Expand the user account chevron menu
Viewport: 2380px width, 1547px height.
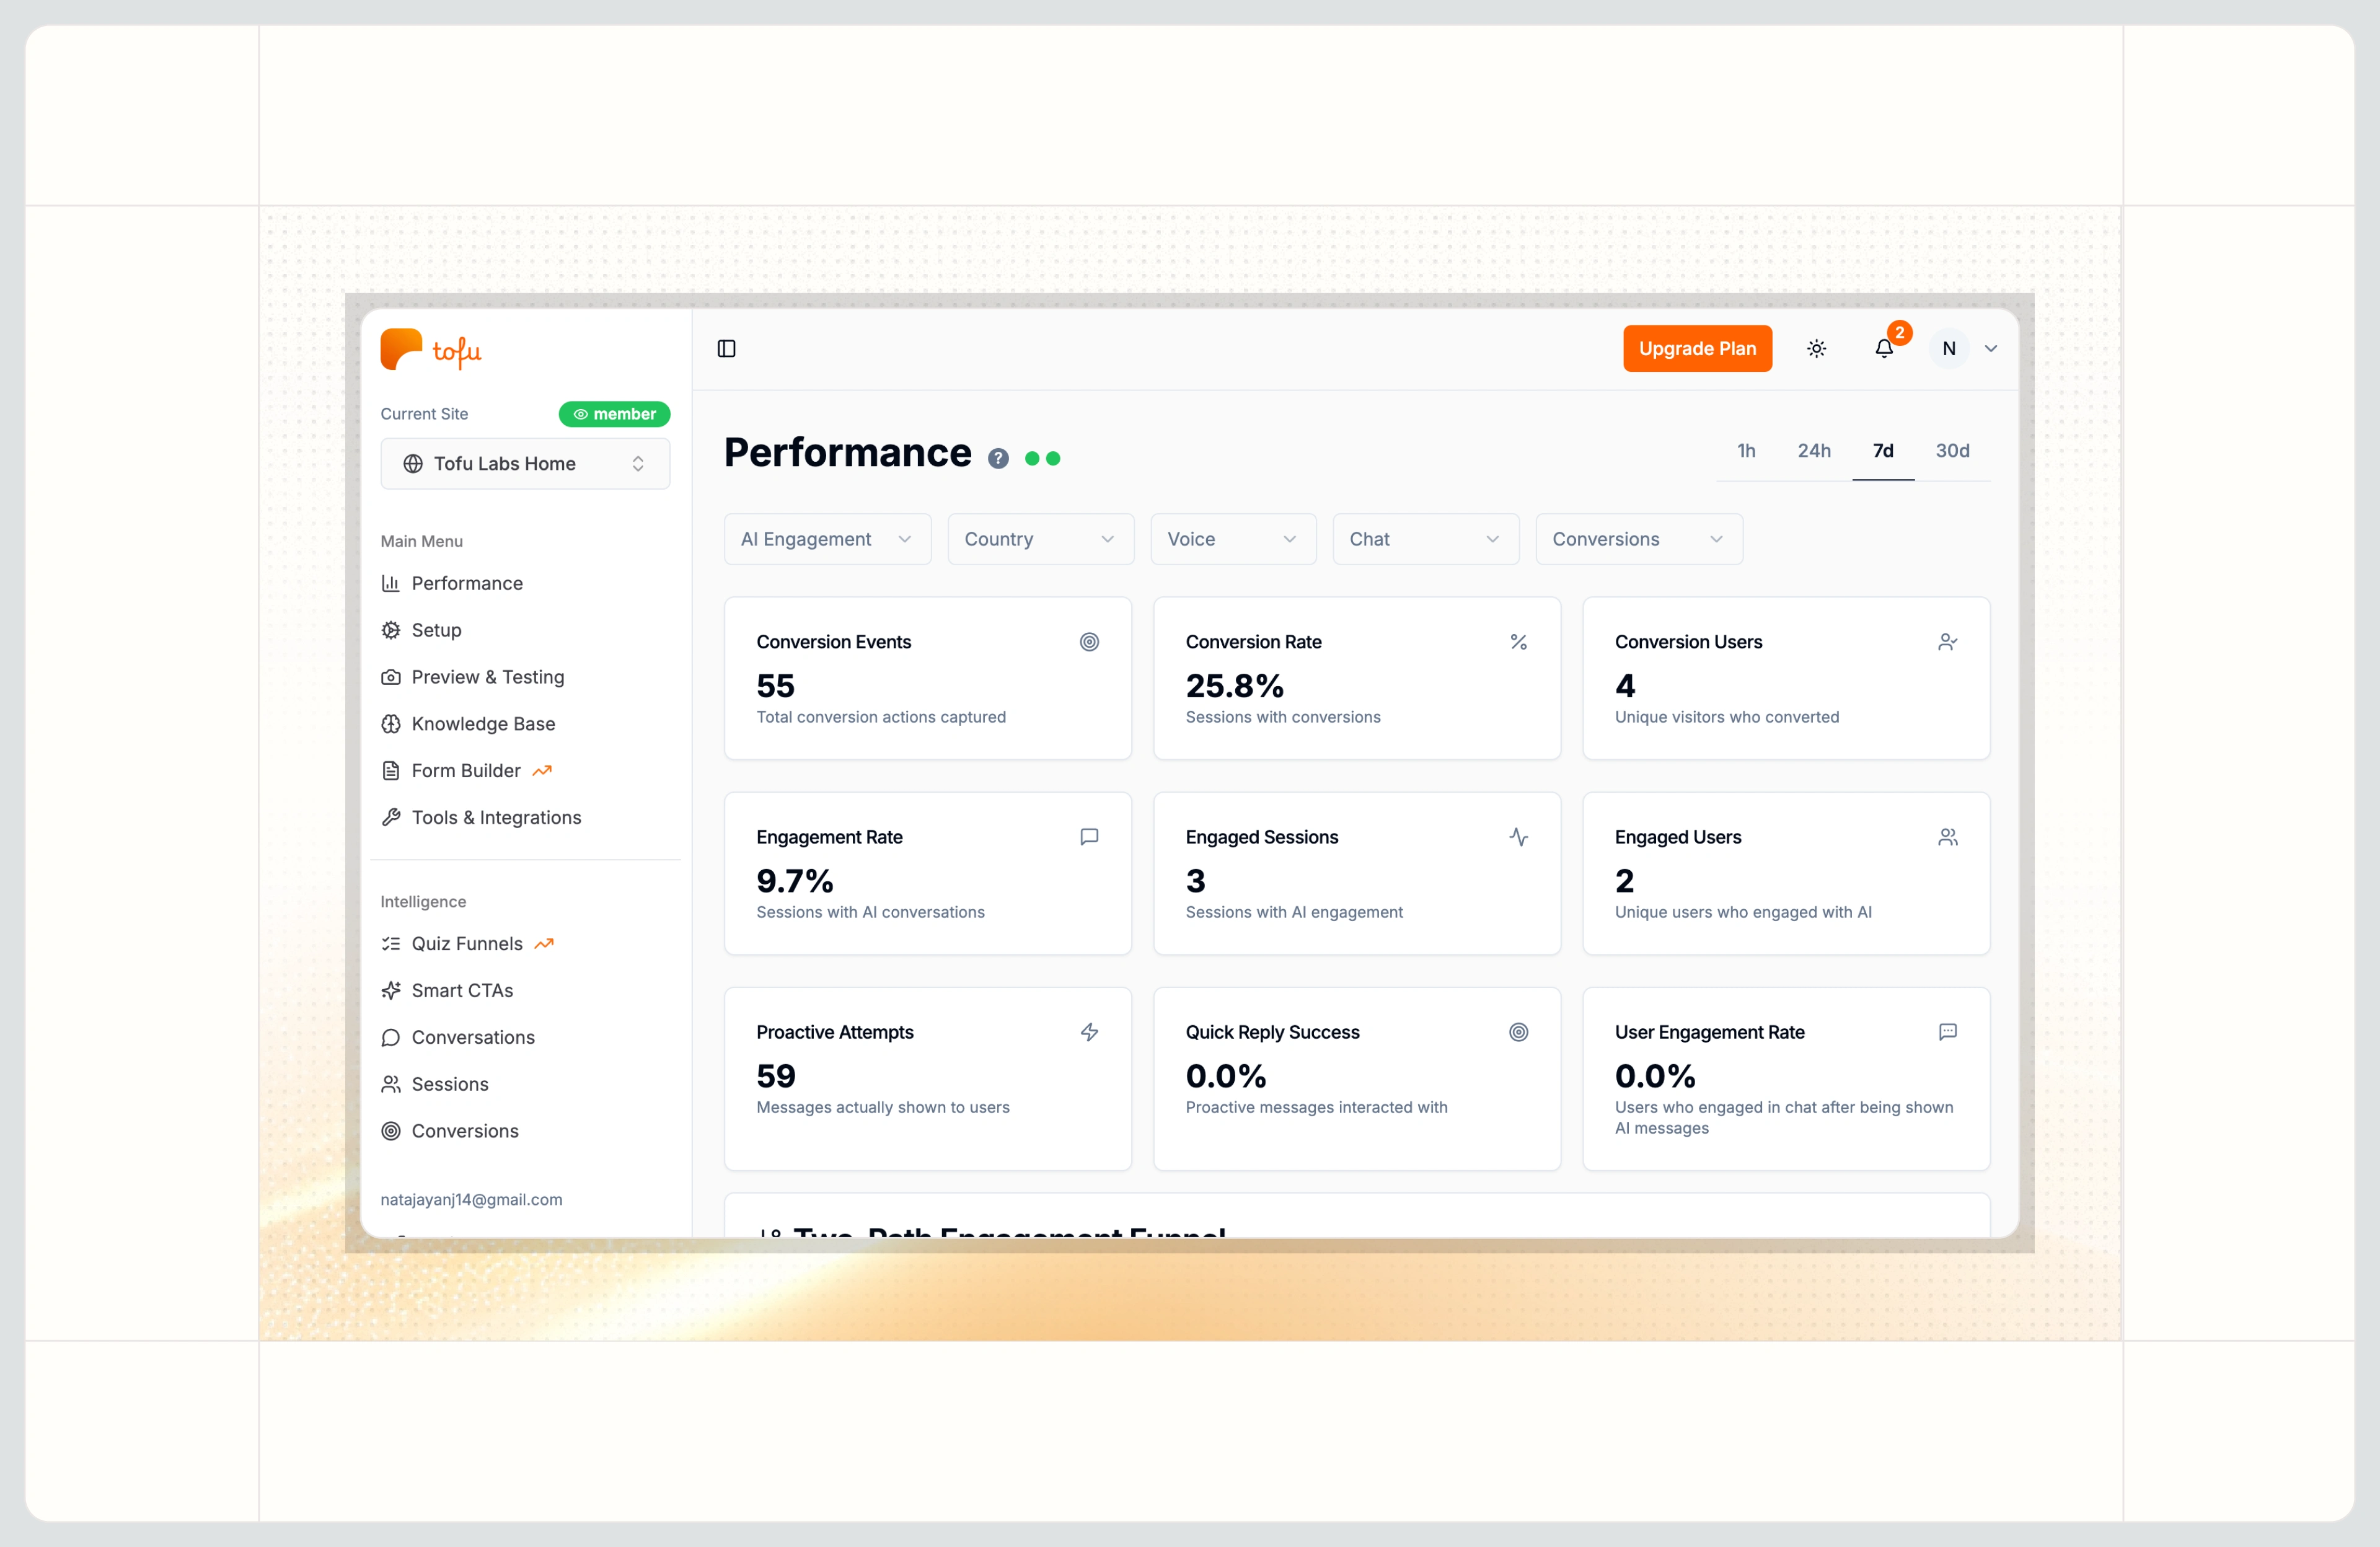coord(1991,349)
